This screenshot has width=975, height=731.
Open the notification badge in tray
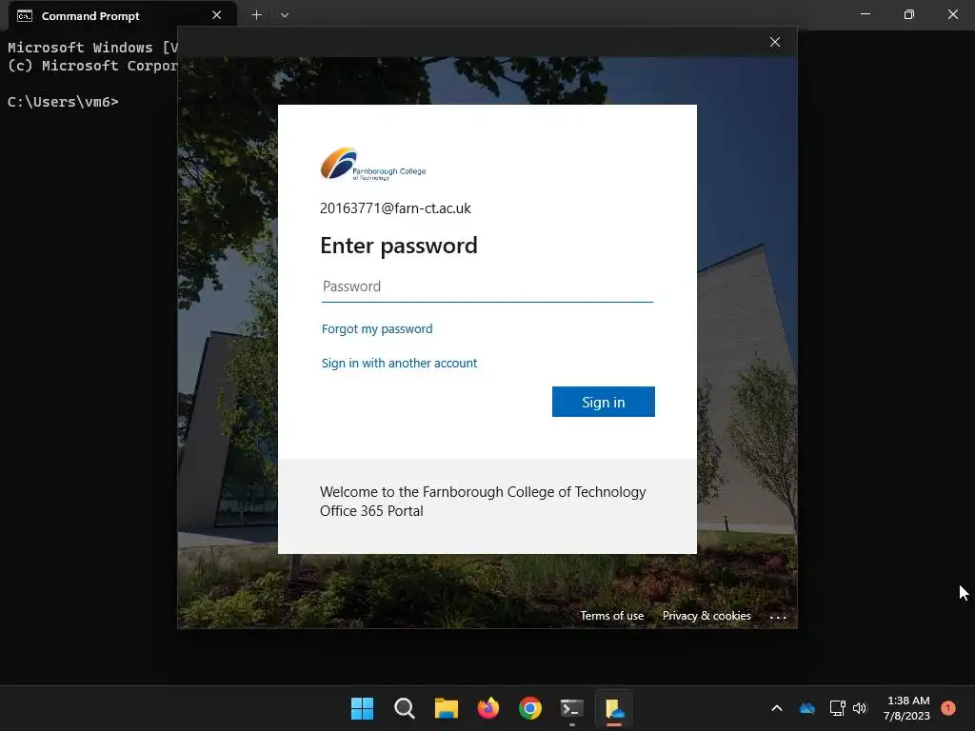[948, 708]
